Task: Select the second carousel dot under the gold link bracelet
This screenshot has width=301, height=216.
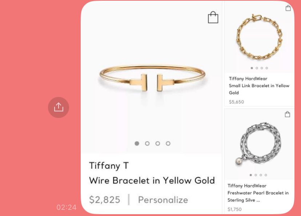Action: pyautogui.click(x=257, y=68)
